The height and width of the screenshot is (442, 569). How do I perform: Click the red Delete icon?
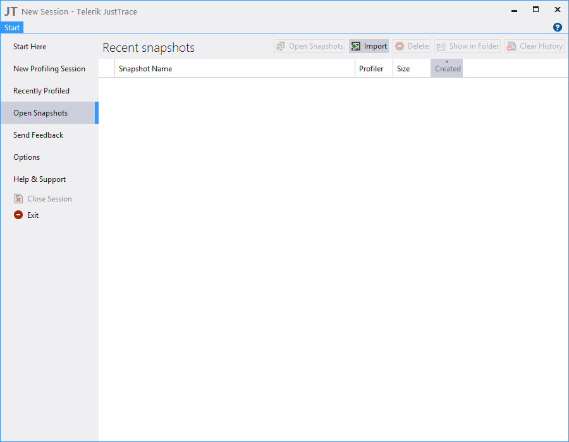pos(400,46)
